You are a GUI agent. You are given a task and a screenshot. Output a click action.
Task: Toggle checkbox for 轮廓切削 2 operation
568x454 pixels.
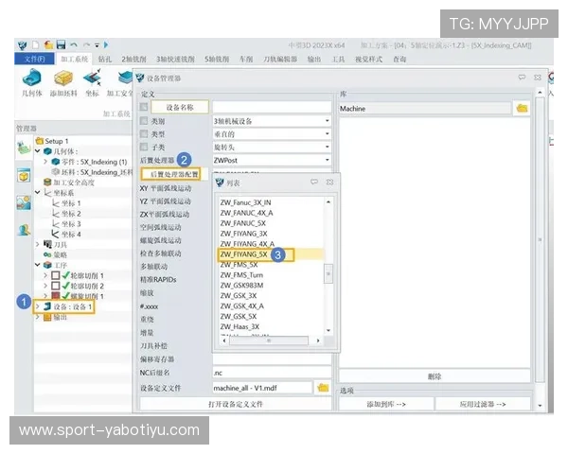pyautogui.click(x=56, y=285)
